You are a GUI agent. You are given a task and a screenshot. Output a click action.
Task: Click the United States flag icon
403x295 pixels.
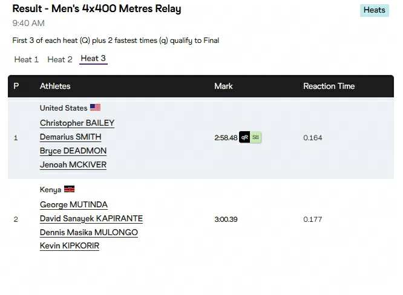pyautogui.click(x=95, y=108)
